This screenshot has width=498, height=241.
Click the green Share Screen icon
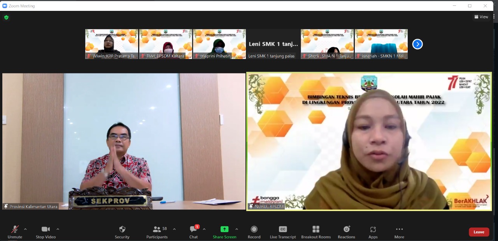coord(224,229)
